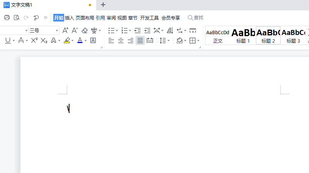The width and height of the screenshot is (309, 173).
Task: Open print preview
Action: (x=17, y=18)
